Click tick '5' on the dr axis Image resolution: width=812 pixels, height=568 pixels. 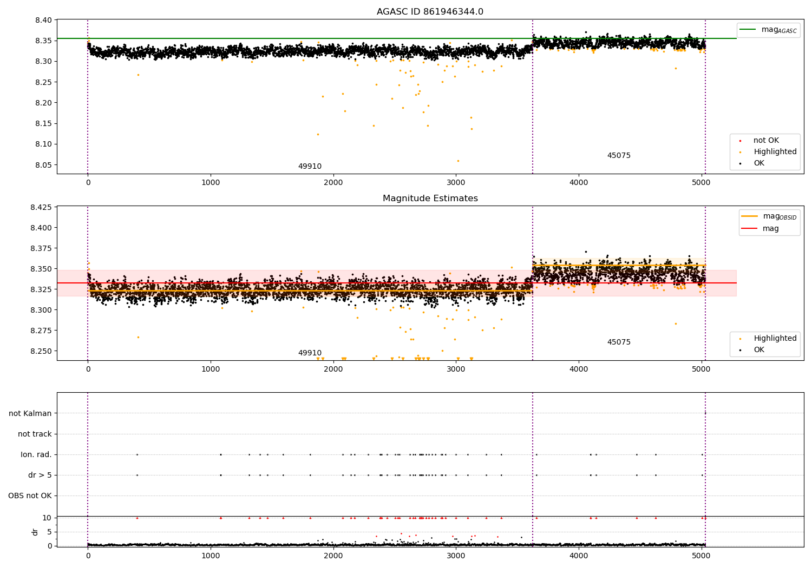(50, 532)
